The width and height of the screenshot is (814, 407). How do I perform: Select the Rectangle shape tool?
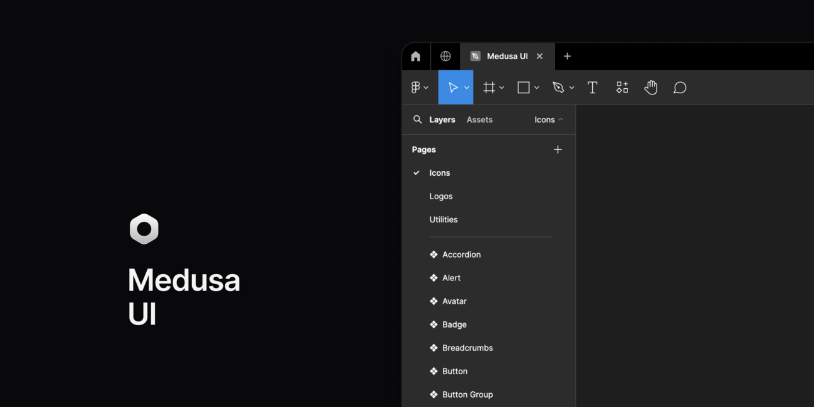click(524, 88)
